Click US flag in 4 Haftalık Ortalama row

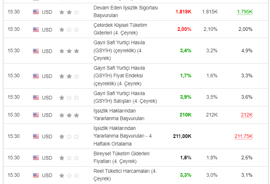pyautogui.click(x=36, y=136)
